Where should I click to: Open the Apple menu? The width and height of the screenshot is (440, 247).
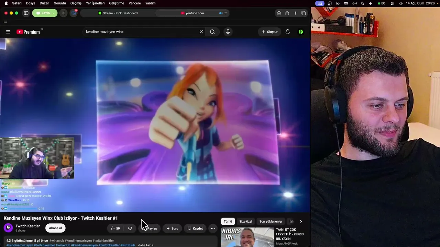6,3
